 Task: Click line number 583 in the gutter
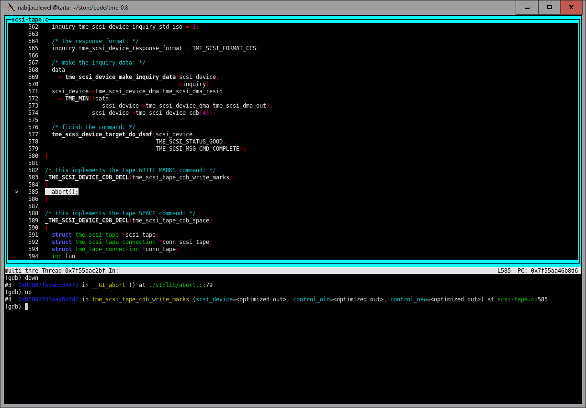coord(33,177)
